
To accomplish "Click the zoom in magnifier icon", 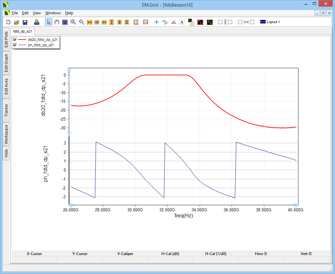I will pyautogui.click(x=73, y=22).
